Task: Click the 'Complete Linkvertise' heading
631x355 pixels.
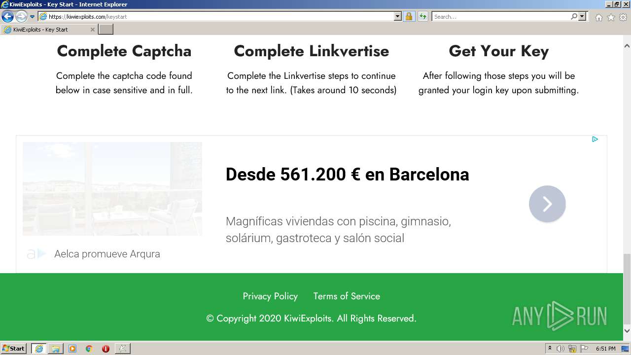Action: [312, 51]
